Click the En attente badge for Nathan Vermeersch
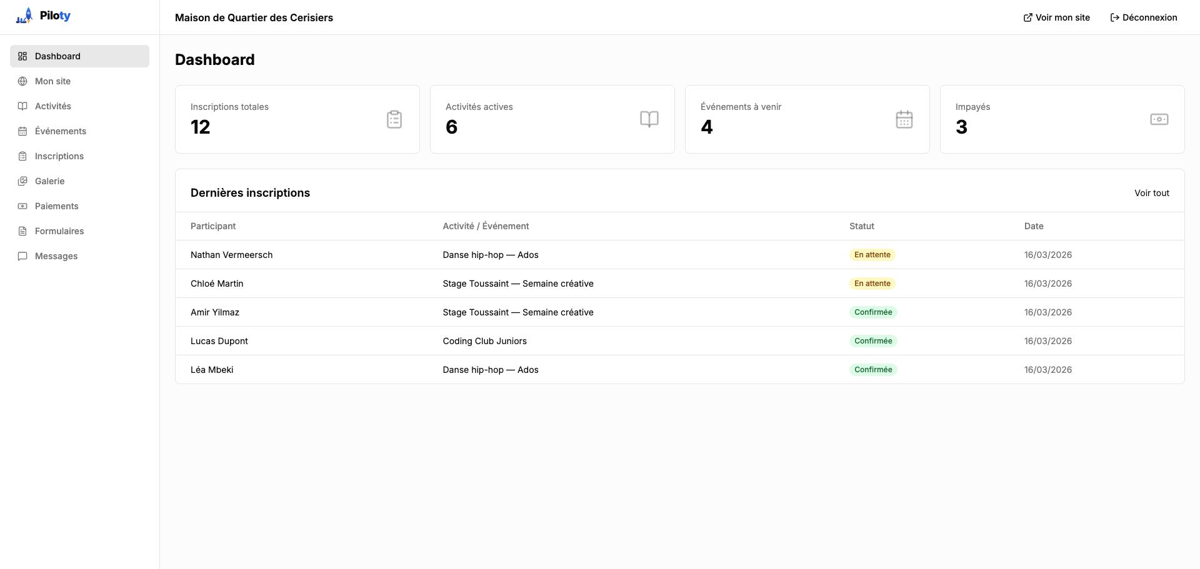Screen dimensions: 1200x569 [872, 255]
